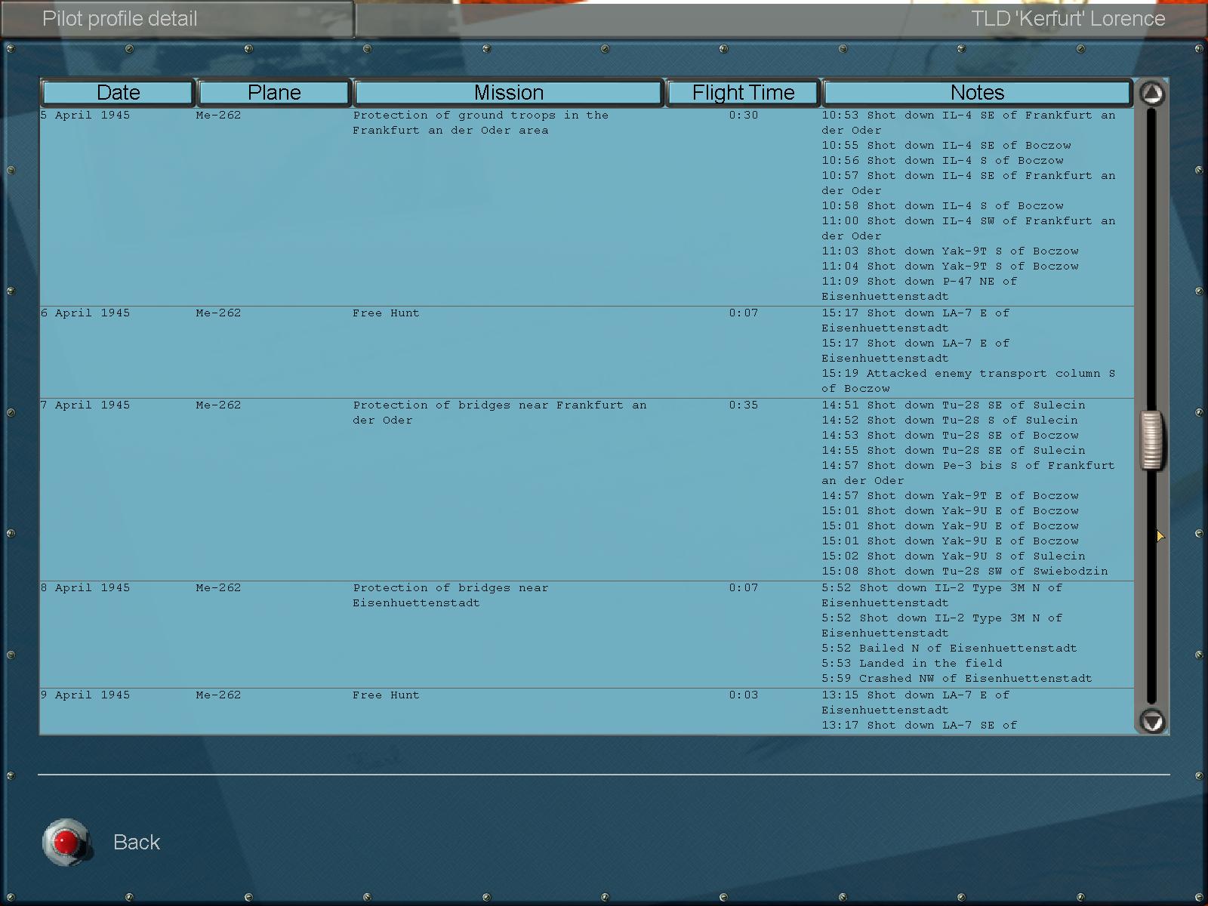This screenshot has width=1208, height=906.
Task: Click the scrollbar thumb handle
Action: (1151, 440)
